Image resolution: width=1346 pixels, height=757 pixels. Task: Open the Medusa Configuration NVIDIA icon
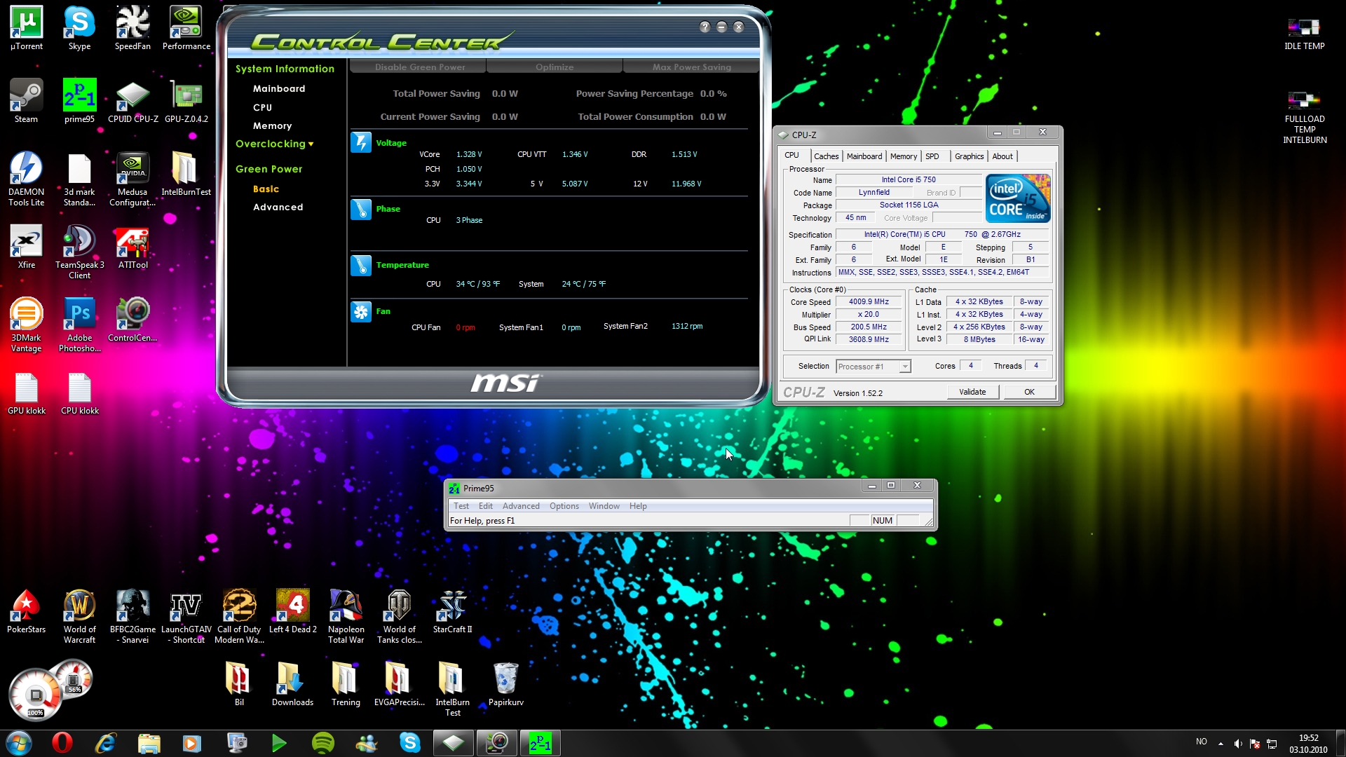(132, 179)
